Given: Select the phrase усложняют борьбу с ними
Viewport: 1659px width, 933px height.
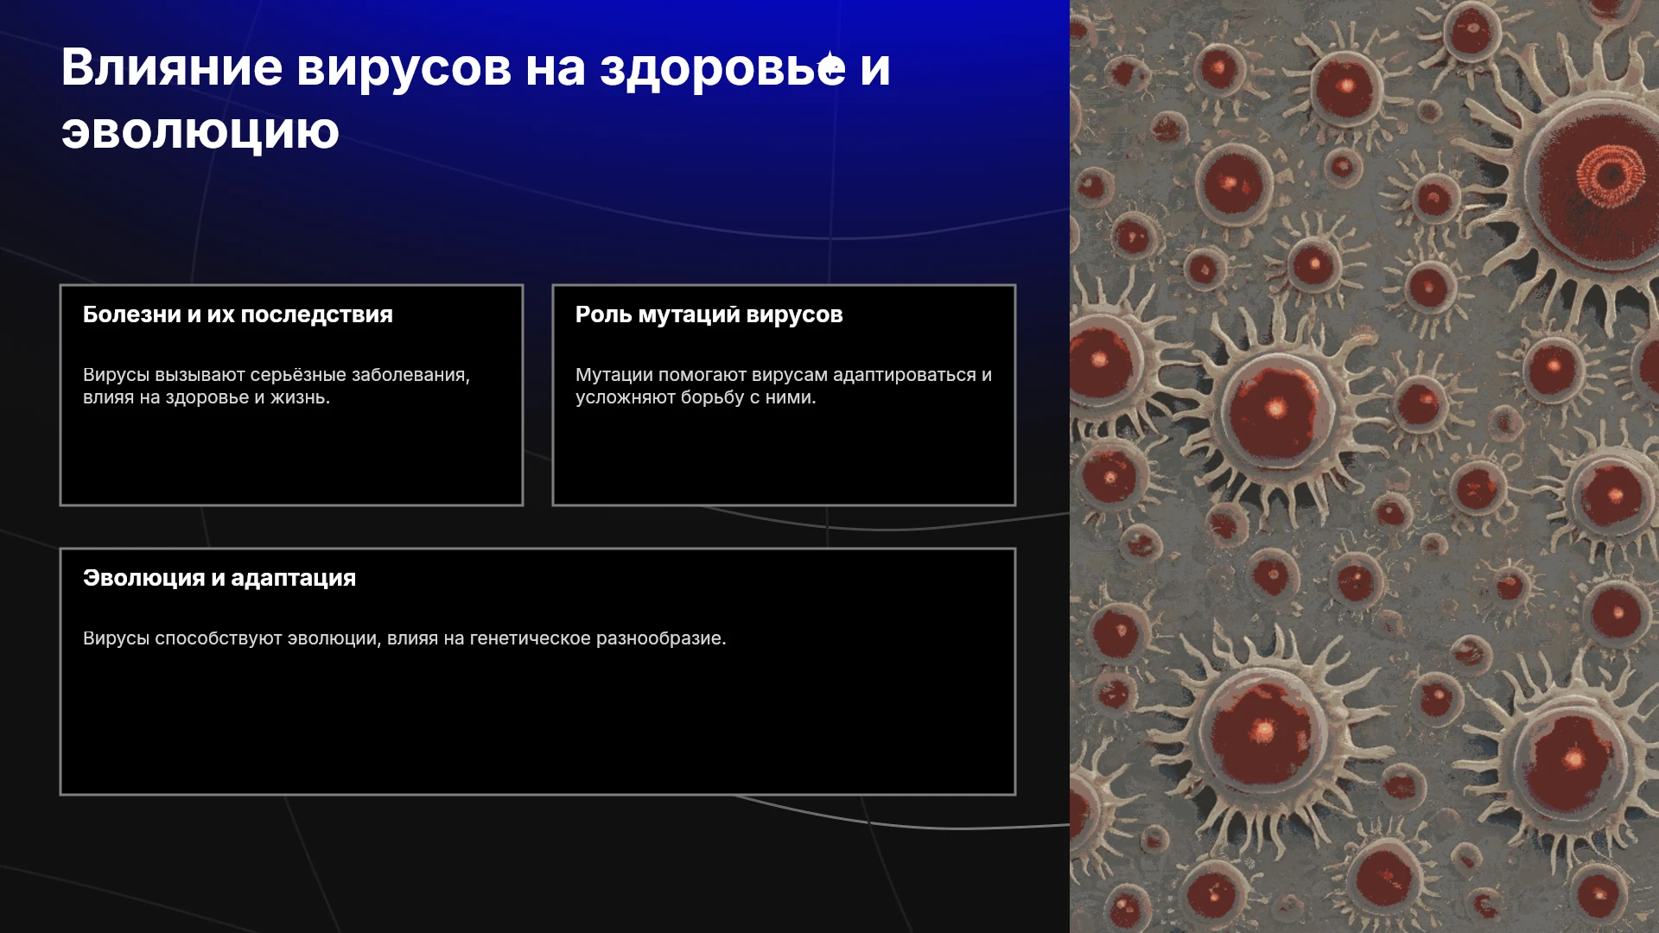Looking at the screenshot, I should tap(696, 397).
